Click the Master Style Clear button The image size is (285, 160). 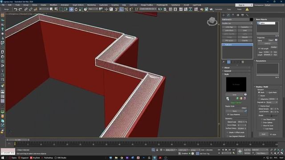244,108
